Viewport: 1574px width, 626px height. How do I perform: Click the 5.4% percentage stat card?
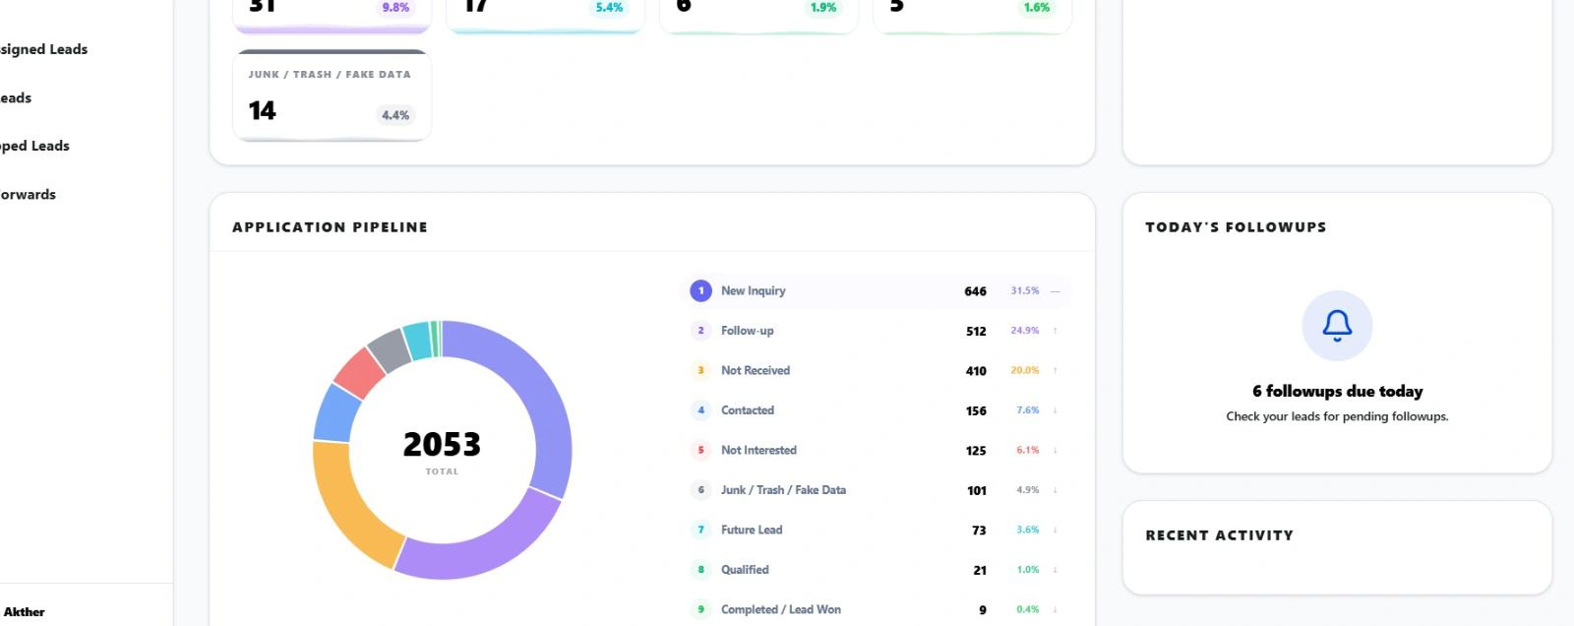546,15
